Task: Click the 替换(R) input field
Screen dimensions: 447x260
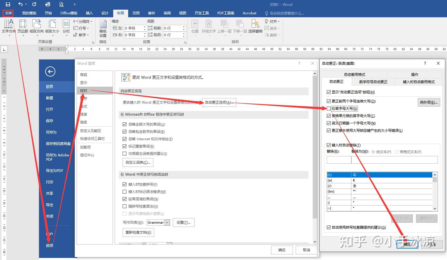Action: pyautogui.click(x=339, y=160)
